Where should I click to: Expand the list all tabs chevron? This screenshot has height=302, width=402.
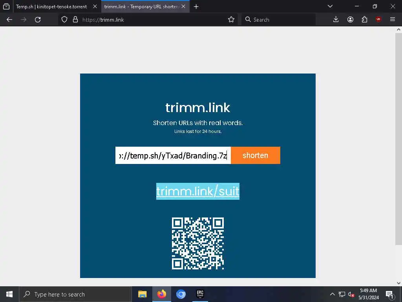tap(330, 6)
